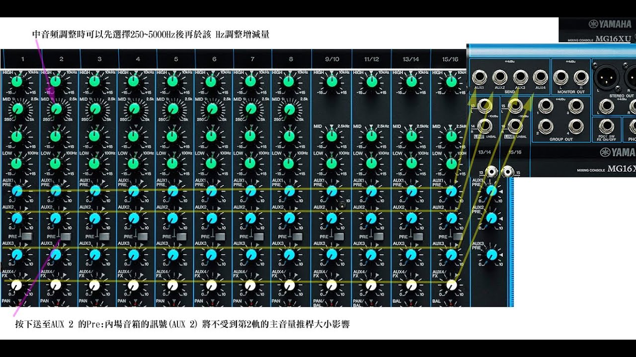The width and height of the screenshot is (636, 357).
Task: Toggle the PRE switch on channel 5
Action: [183, 237]
